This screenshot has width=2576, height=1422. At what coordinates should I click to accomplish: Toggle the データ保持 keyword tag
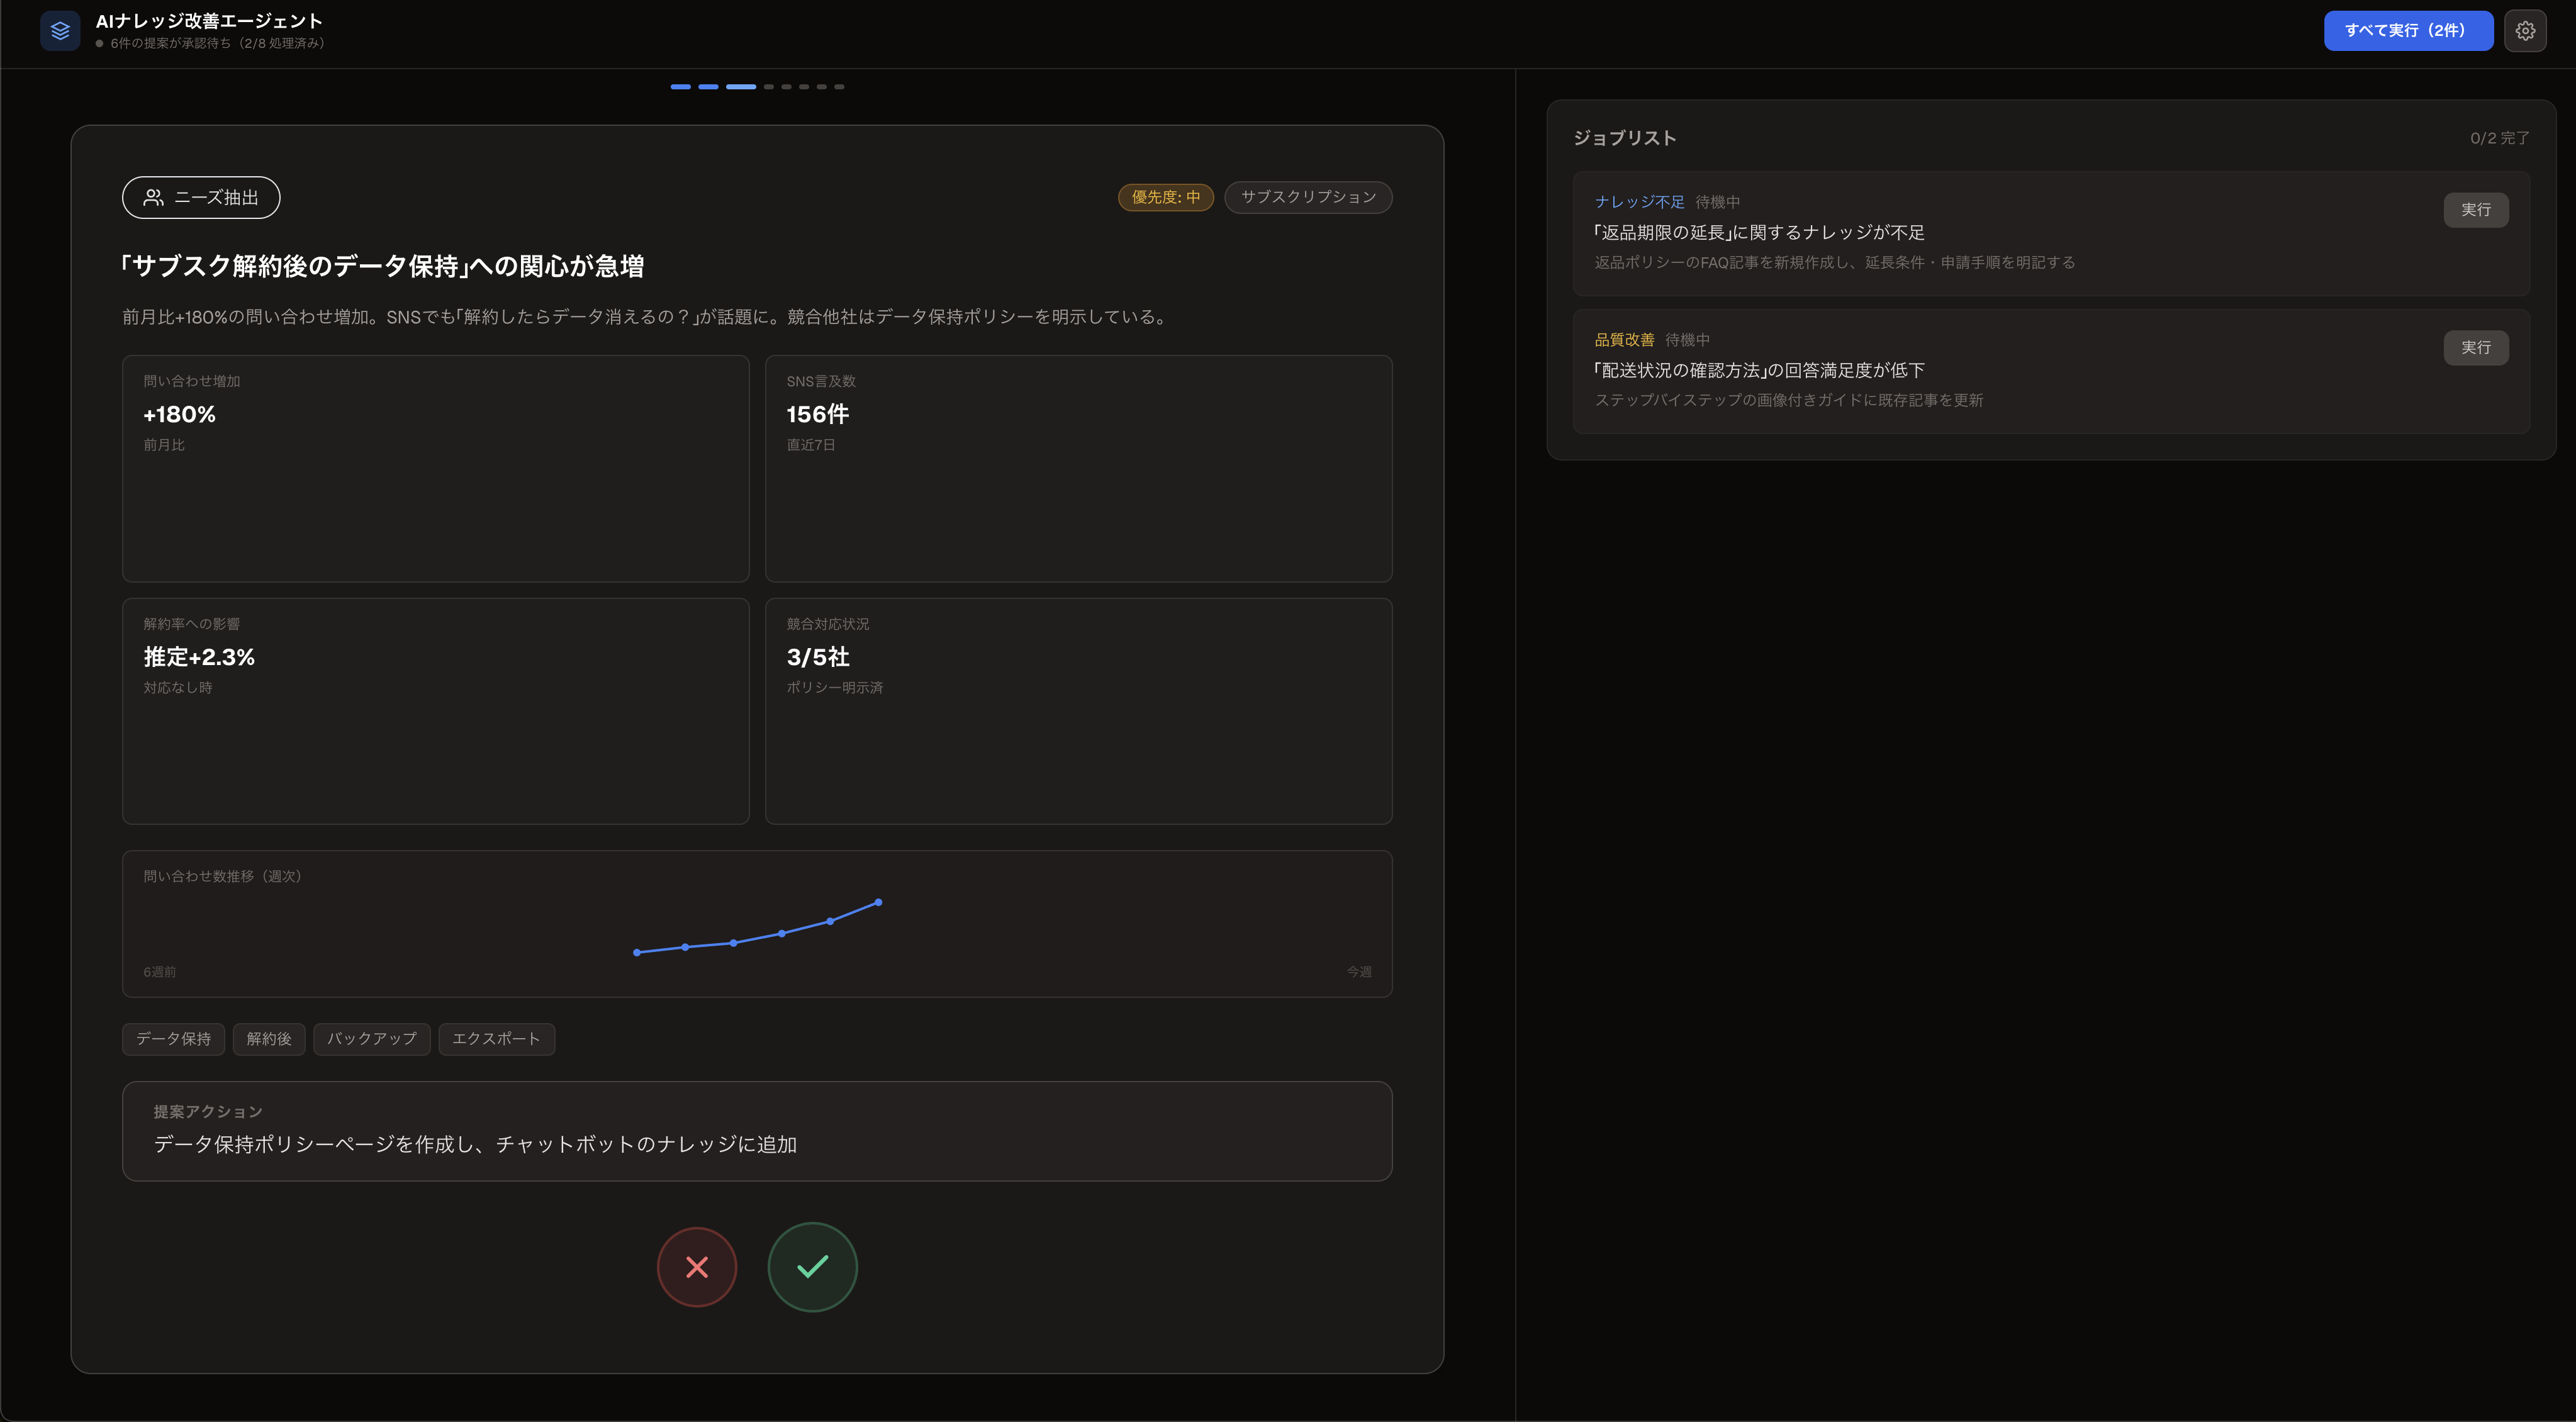click(173, 1039)
